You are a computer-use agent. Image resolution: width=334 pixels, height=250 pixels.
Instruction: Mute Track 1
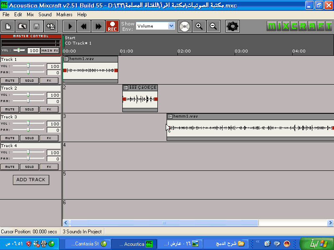pyautogui.click(x=10, y=81)
